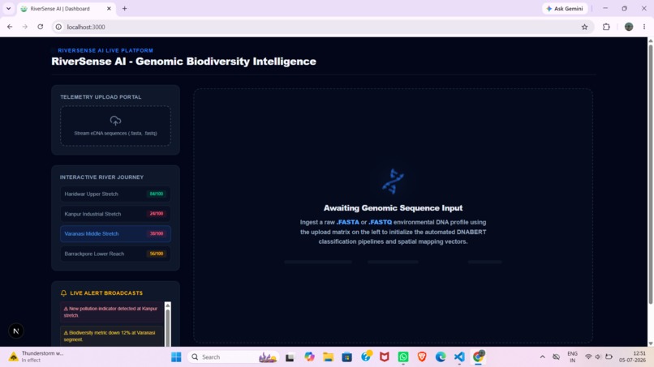Click the Interactive River Journey heading
Image resolution: width=654 pixels, height=367 pixels.
click(101, 177)
